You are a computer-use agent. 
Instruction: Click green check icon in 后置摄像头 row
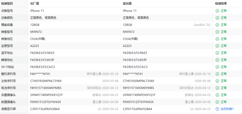coord(217,95)
